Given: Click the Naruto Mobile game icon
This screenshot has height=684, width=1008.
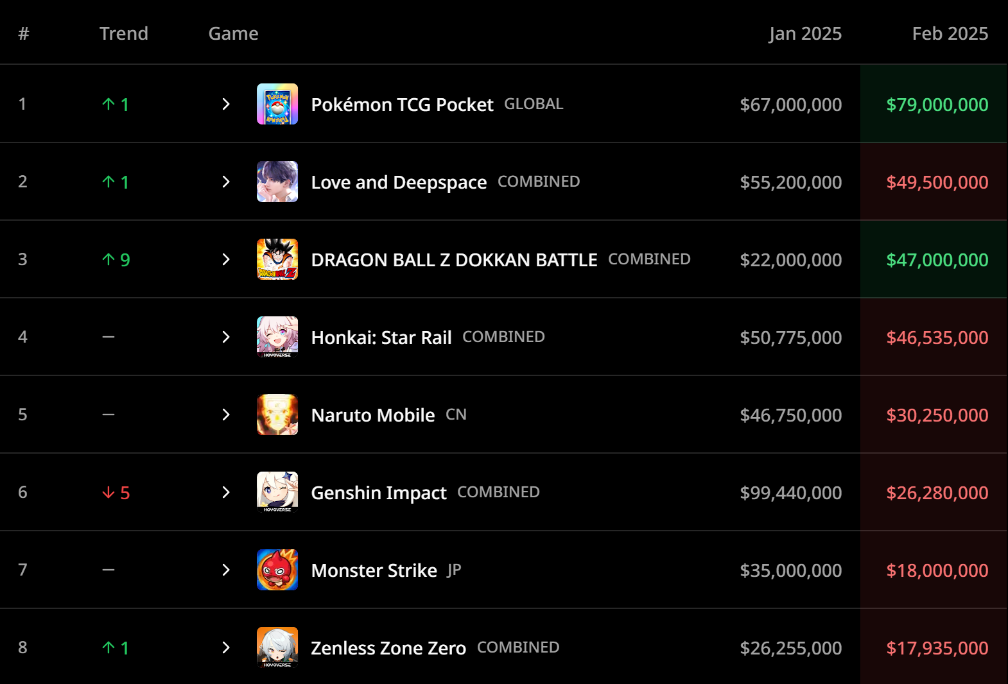Looking at the screenshot, I should 277,415.
